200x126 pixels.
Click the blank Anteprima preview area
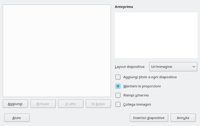(x=156, y=35)
